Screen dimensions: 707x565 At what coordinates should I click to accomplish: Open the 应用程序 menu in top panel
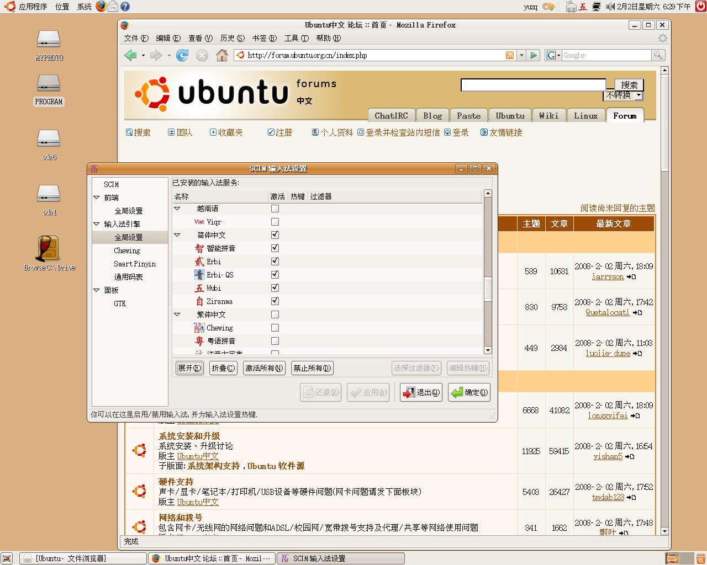tap(33, 7)
